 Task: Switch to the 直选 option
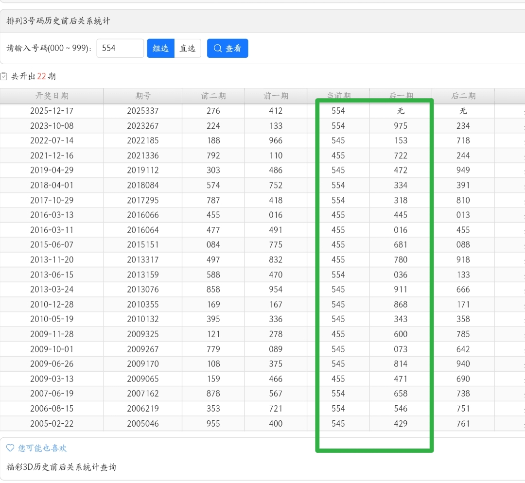click(x=188, y=48)
